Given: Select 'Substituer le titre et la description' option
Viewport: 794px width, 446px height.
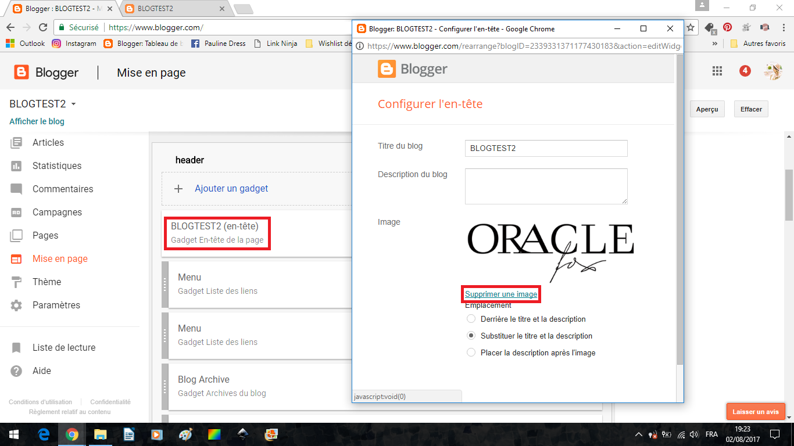Looking at the screenshot, I should tap(471, 336).
